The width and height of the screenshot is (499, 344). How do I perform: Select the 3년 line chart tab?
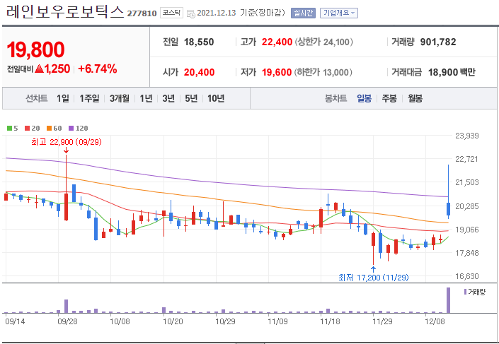(x=168, y=98)
